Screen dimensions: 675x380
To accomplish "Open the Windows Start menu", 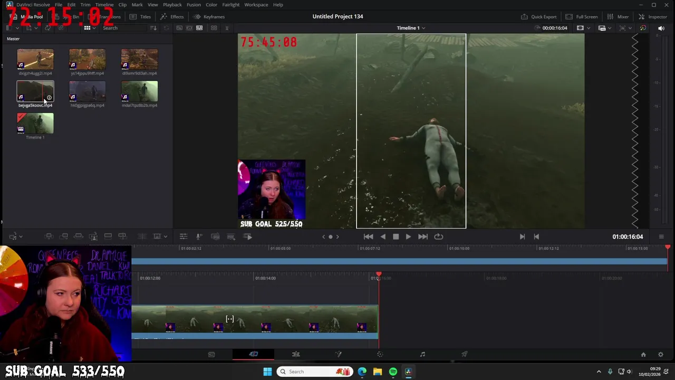I will coord(267,372).
